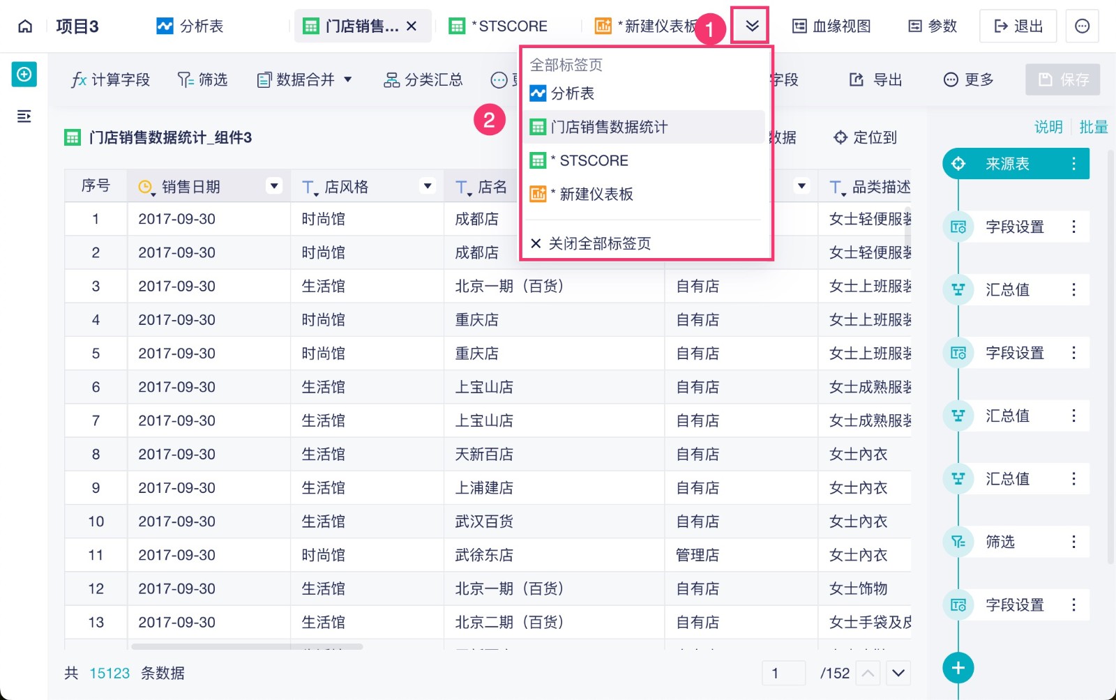Expand the 数据合并 dropdown arrow
This screenshot has height=700, width=1116.
pyautogui.click(x=347, y=79)
